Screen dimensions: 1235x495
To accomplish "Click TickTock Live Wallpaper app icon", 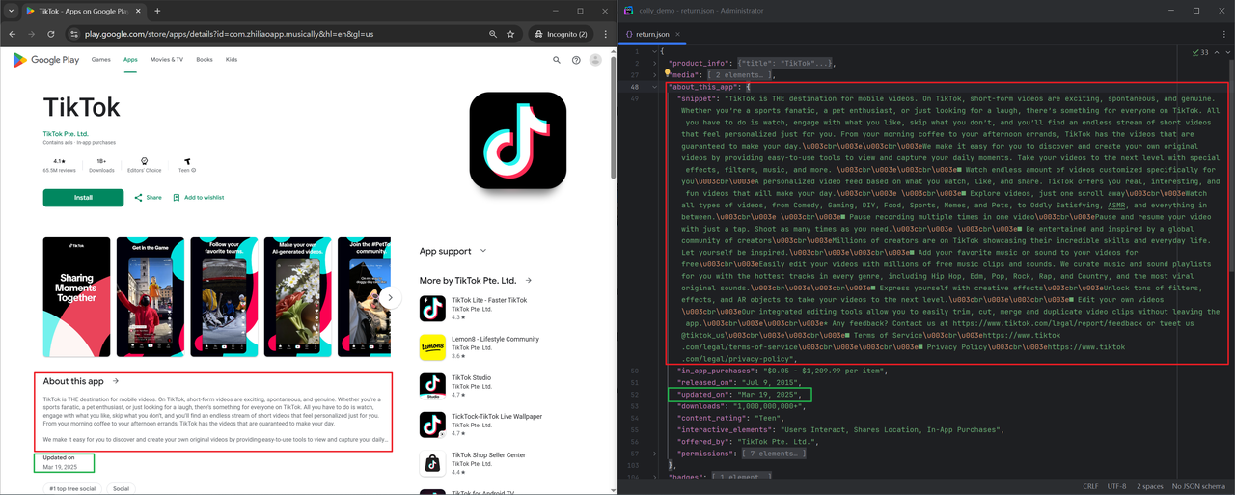I will coord(432,424).
